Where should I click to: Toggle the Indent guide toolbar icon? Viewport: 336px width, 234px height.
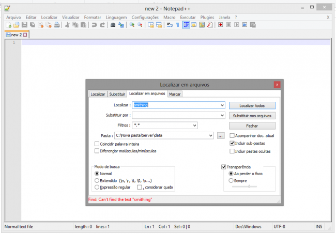(x=186, y=25)
